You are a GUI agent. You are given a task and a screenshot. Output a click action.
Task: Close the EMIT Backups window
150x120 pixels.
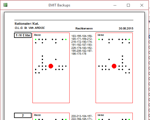click(x=142, y=5)
